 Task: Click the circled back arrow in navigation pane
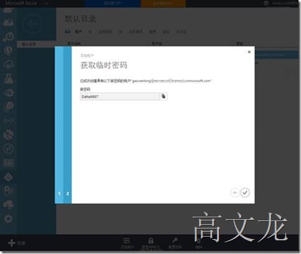33,24
